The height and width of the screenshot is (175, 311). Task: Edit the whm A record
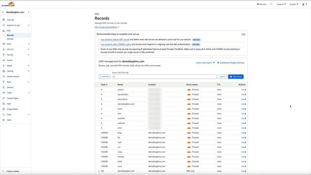(243, 128)
